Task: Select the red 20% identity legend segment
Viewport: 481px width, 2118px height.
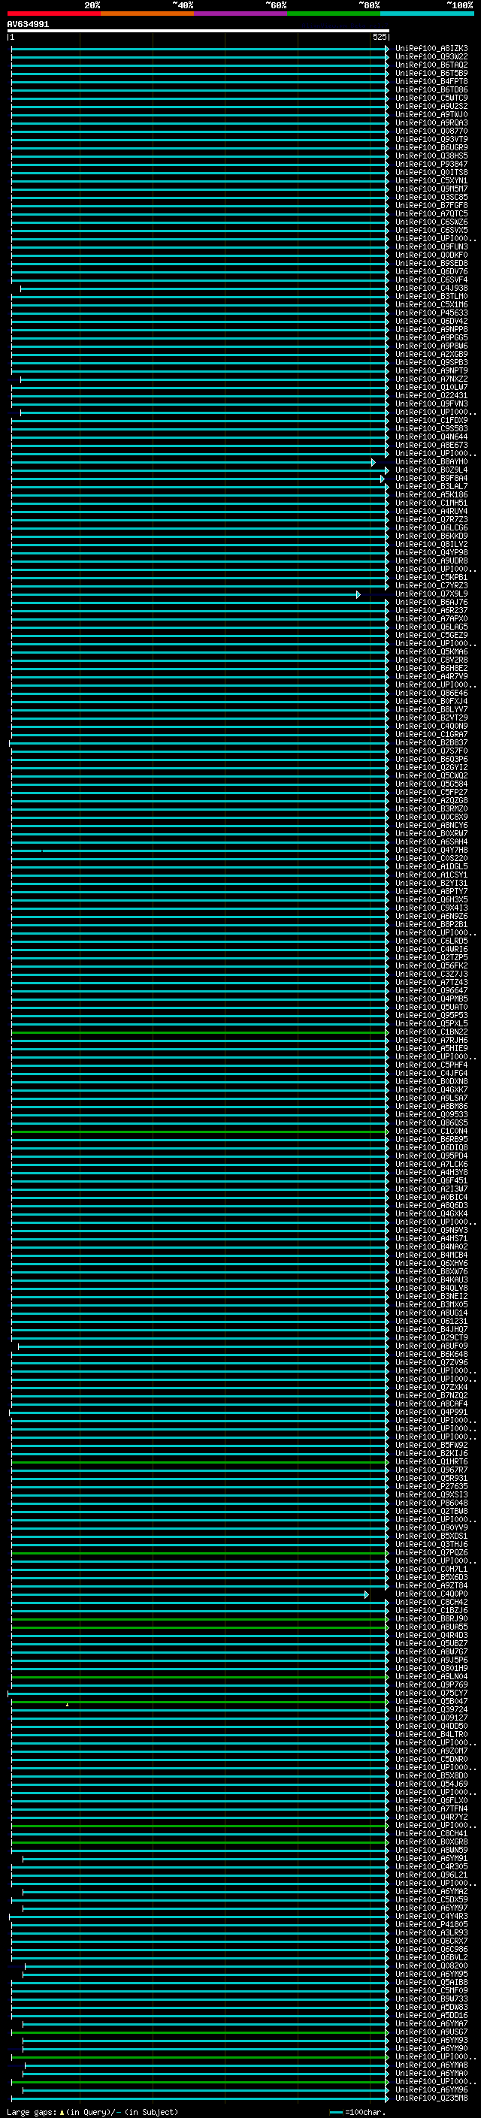Action: point(53,14)
